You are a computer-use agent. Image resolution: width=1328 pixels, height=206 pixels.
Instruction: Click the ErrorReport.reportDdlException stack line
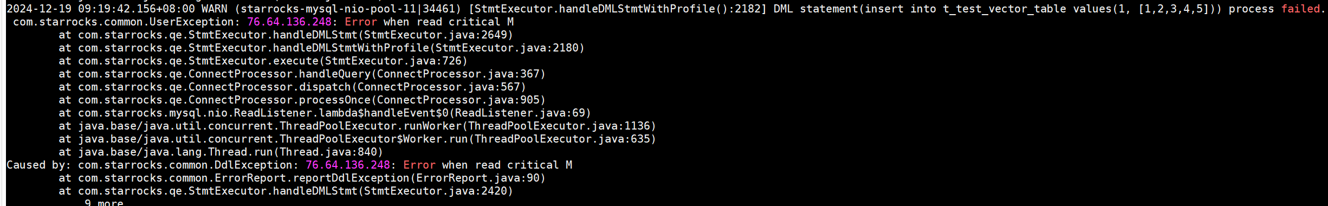point(302,178)
